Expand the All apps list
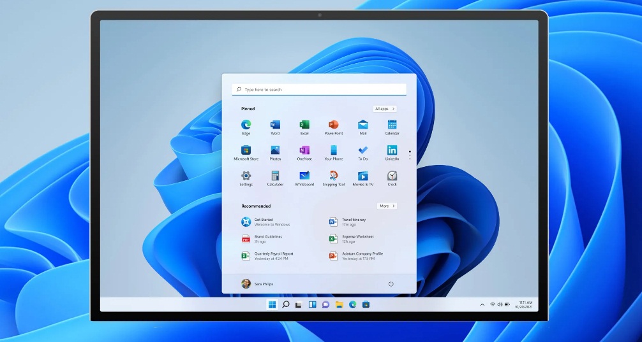The width and height of the screenshot is (642, 342). (385, 109)
